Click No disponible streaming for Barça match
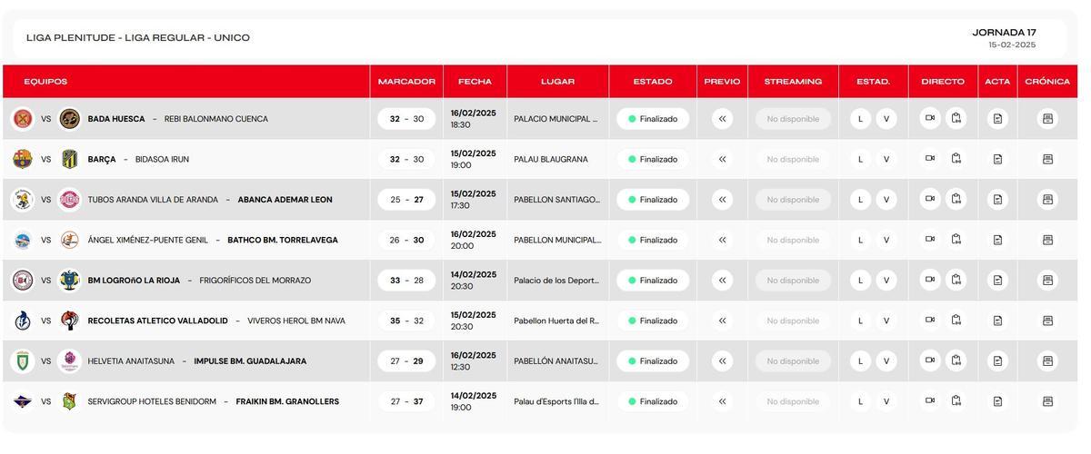1091x454 pixels. [x=793, y=159]
